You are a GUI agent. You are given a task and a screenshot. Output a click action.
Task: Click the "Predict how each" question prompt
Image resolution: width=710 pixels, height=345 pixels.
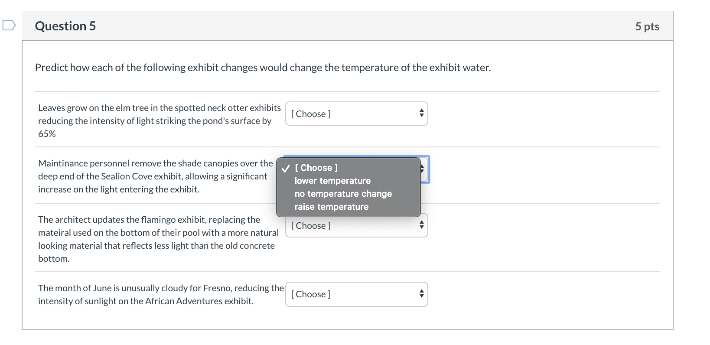[263, 68]
